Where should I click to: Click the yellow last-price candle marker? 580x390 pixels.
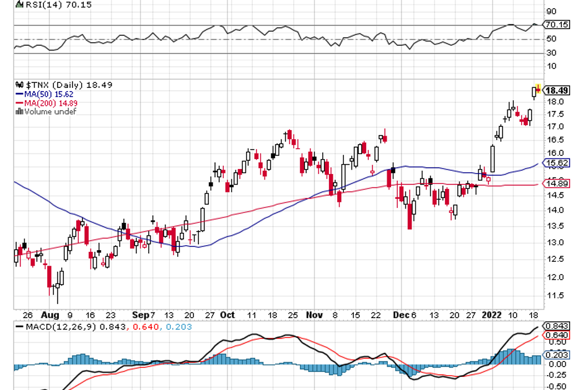pyautogui.click(x=538, y=89)
